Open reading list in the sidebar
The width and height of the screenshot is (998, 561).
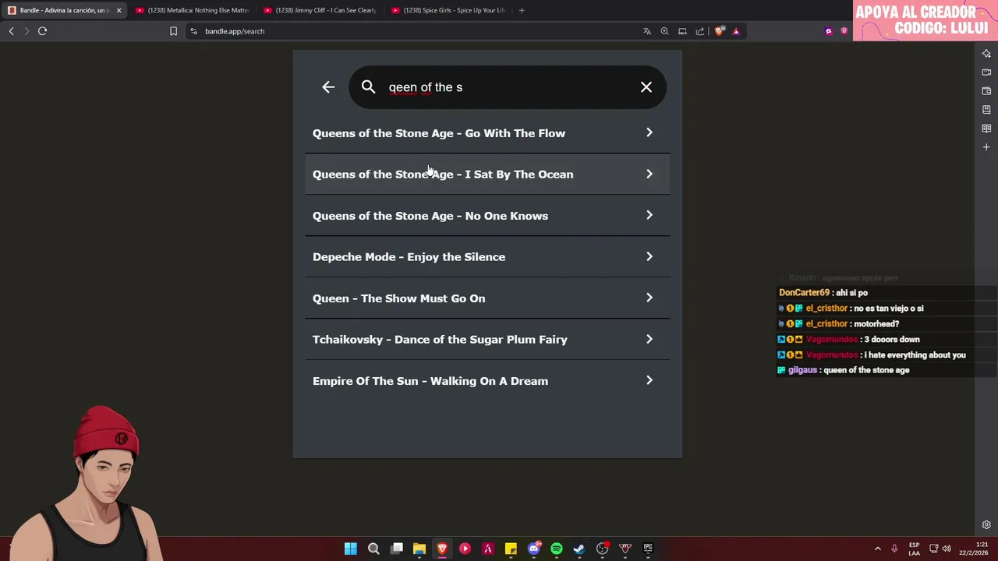[x=986, y=129]
